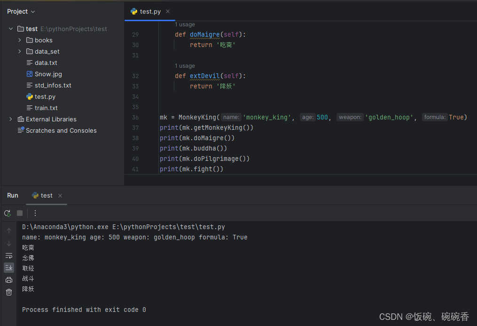Click the data_set folder icon
This screenshot has width=477, height=326.
30,51
